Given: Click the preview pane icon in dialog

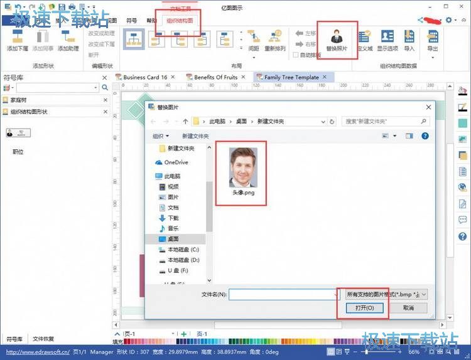Looking at the screenshot, I should point(409,136).
